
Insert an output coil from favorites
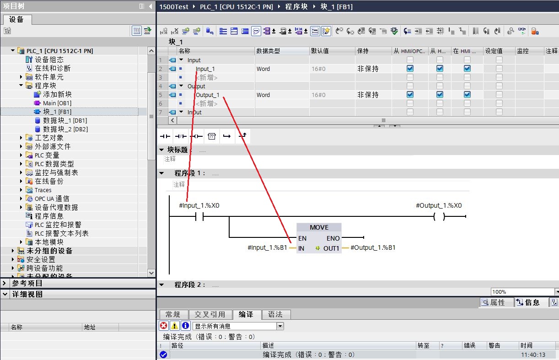coord(196,136)
